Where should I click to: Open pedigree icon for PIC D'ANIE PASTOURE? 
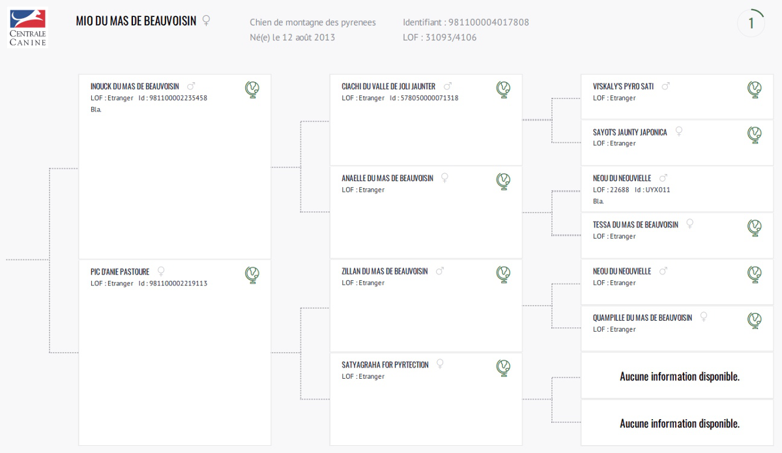252,274
